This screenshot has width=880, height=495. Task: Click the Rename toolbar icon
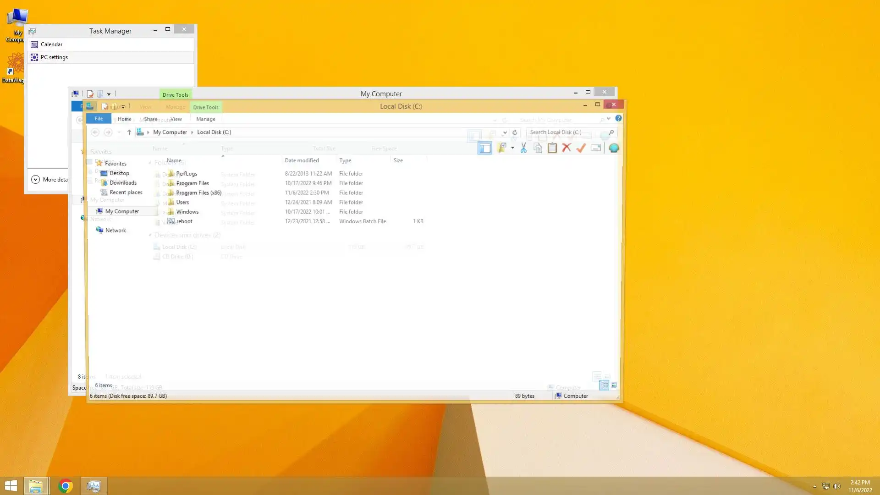[596, 148]
